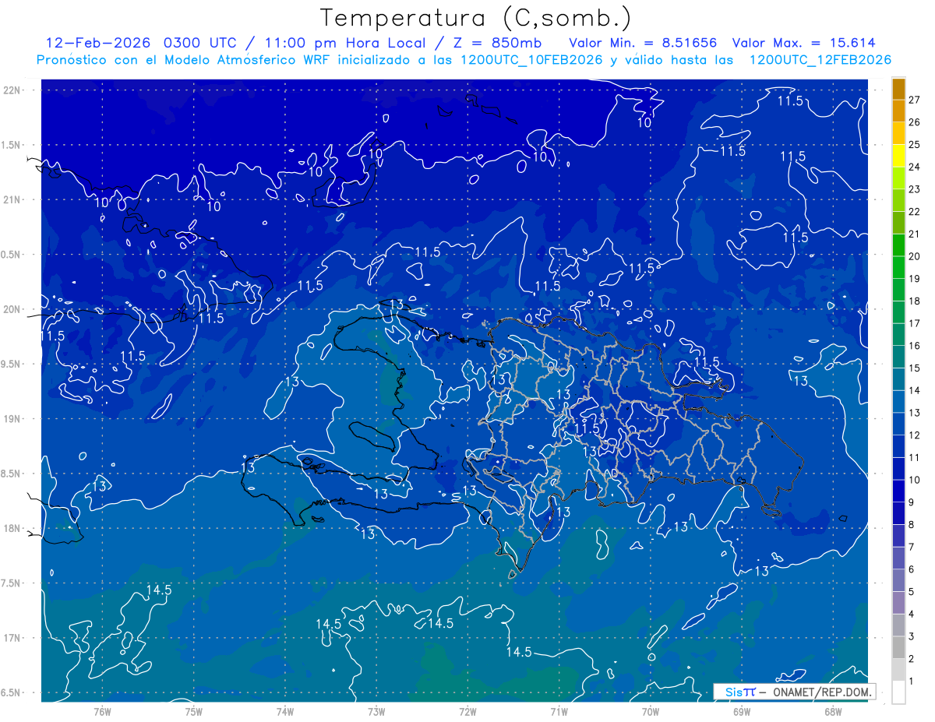Click the 19N latitude axis label
Viewport: 935px width, 722px height.
coord(12,419)
